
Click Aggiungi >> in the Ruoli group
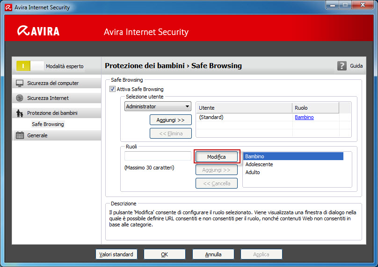click(x=217, y=170)
